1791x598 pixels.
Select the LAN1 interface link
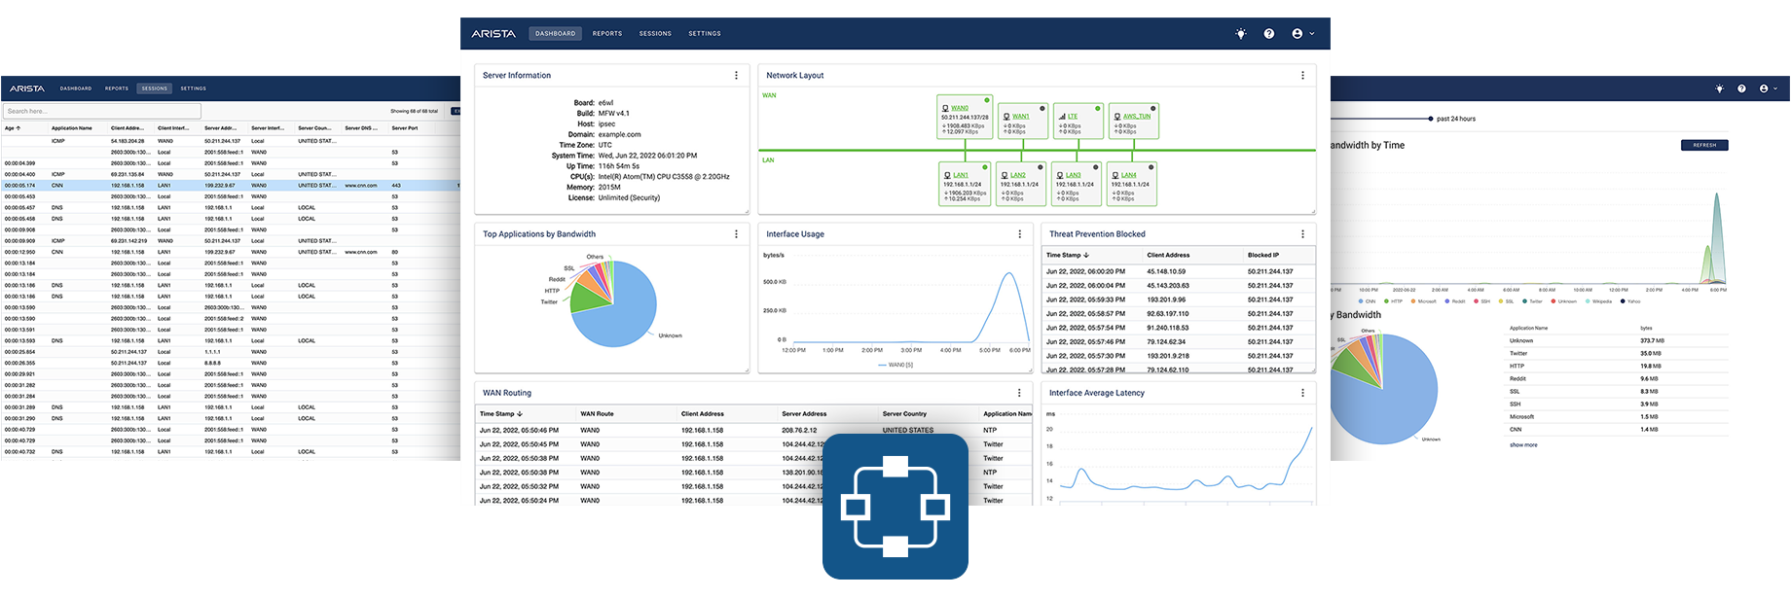[x=960, y=175]
